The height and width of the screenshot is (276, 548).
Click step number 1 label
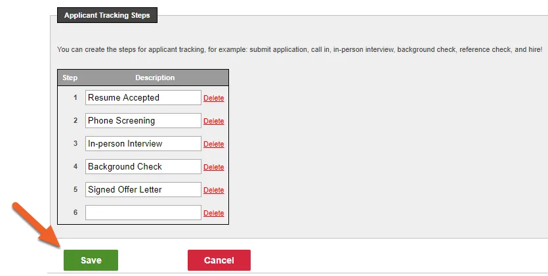(75, 98)
